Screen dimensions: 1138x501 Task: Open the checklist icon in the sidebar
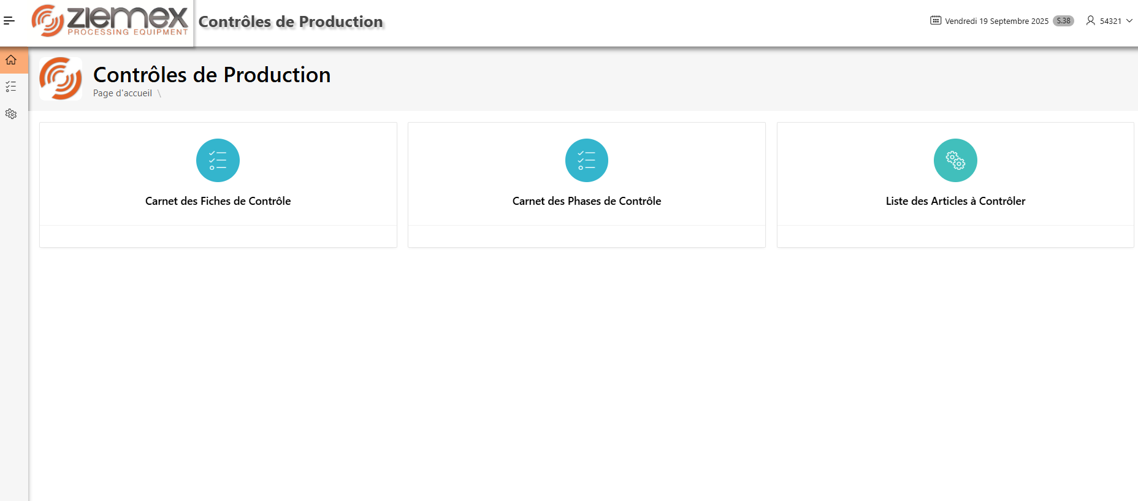click(x=11, y=86)
